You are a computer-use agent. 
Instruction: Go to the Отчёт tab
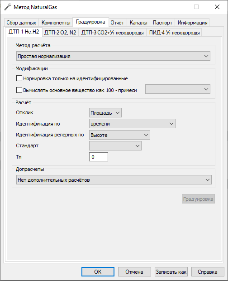pyautogui.click(x=117, y=23)
